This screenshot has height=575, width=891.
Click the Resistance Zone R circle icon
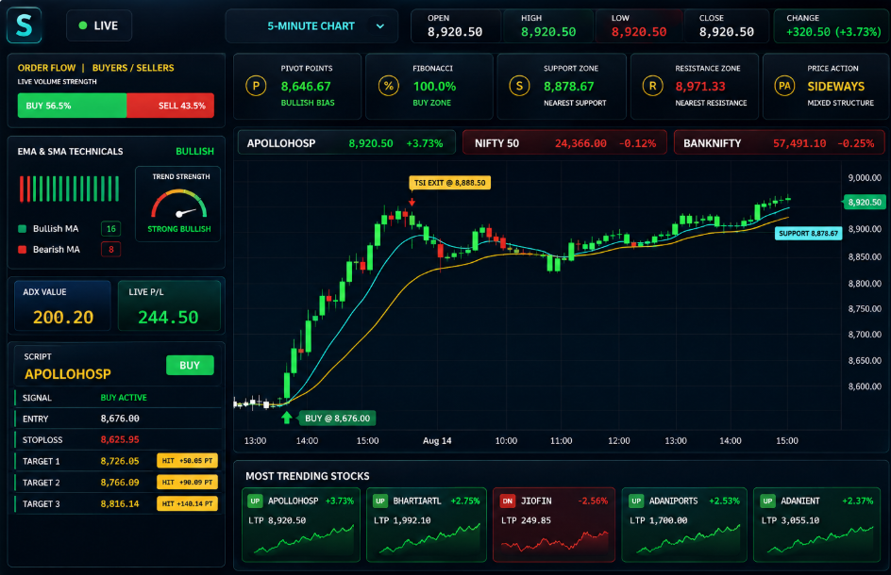click(x=652, y=87)
